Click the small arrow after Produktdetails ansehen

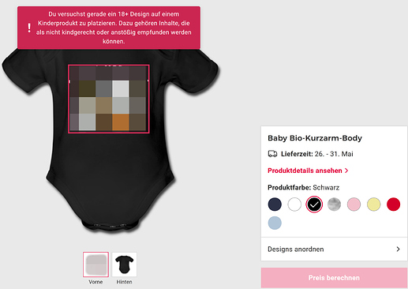pyautogui.click(x=346, y=171)
